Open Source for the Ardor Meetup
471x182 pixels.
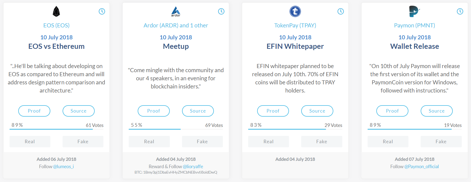pyautogui.click(x=198, y=111)
